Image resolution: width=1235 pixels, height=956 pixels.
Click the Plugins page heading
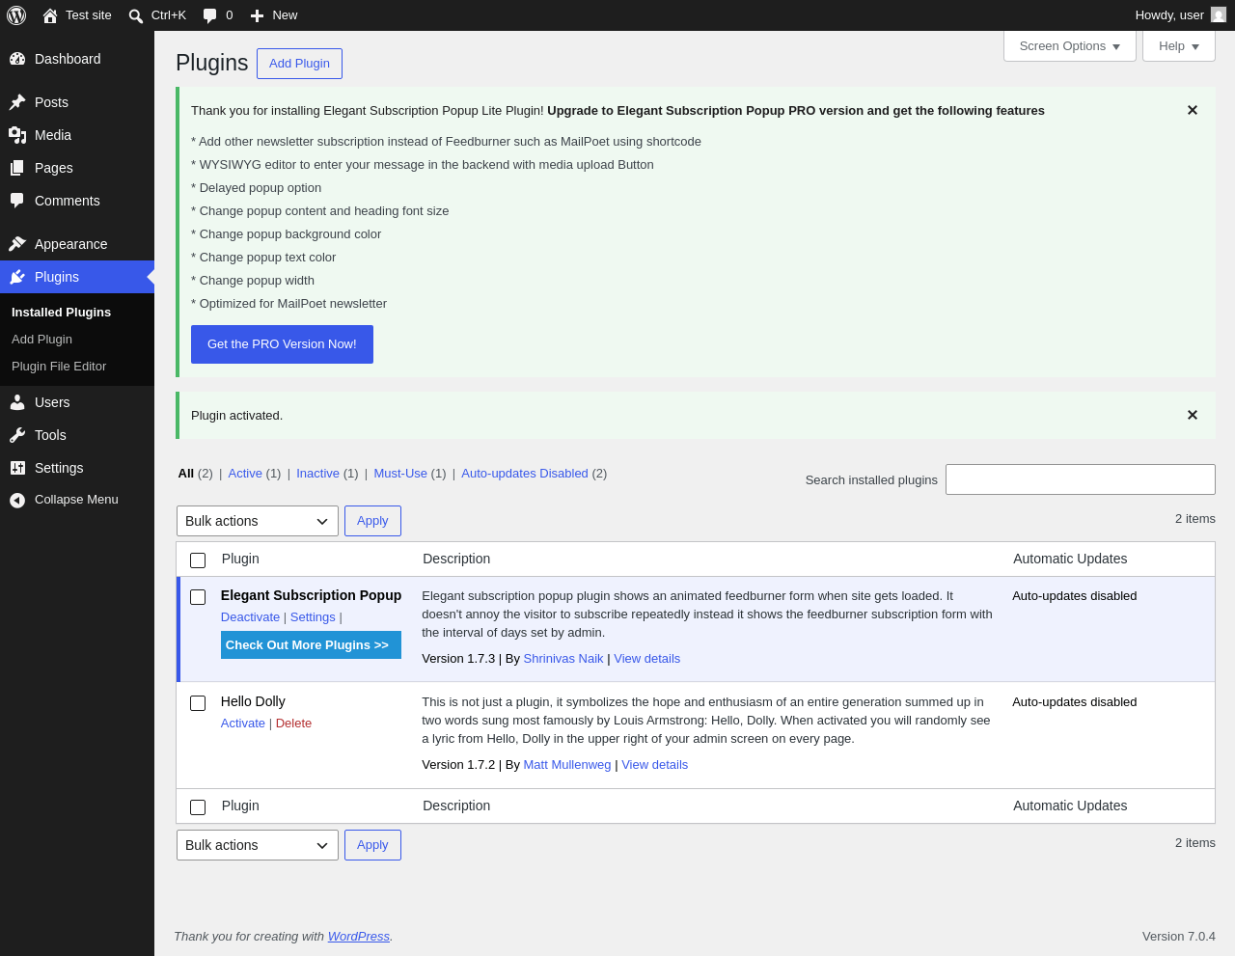212,63
